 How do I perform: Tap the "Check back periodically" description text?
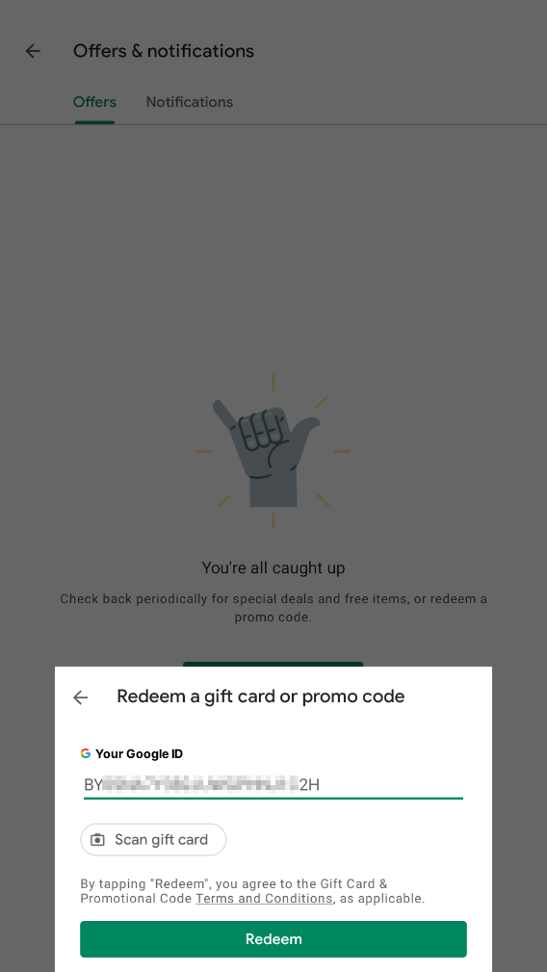(273, 608)
